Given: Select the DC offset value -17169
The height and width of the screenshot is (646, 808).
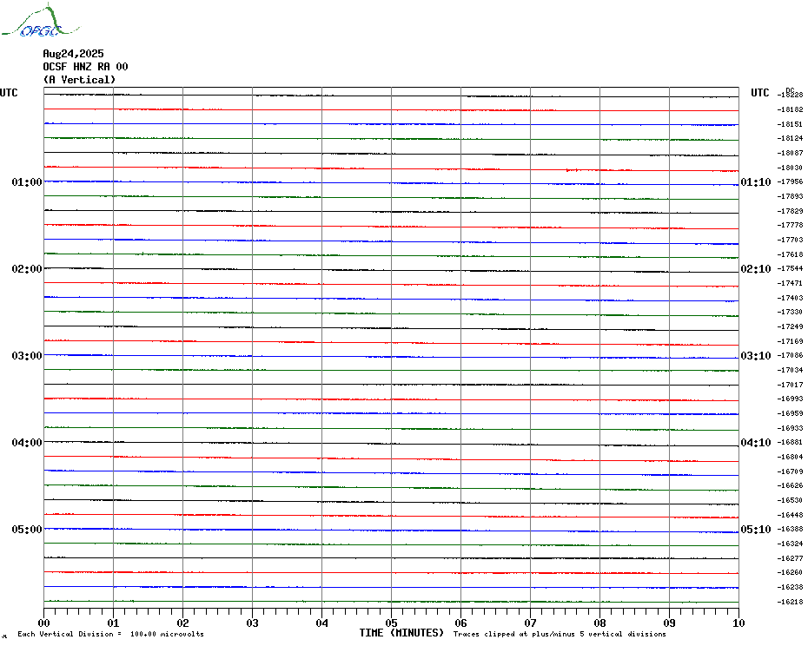Looking at the screenshot, I should [790, 341].
